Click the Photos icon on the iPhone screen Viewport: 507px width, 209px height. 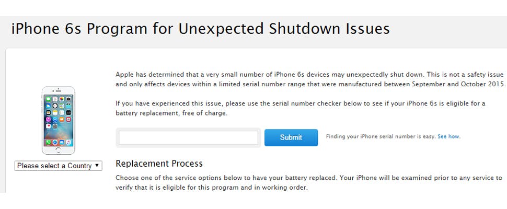(62, 98)
